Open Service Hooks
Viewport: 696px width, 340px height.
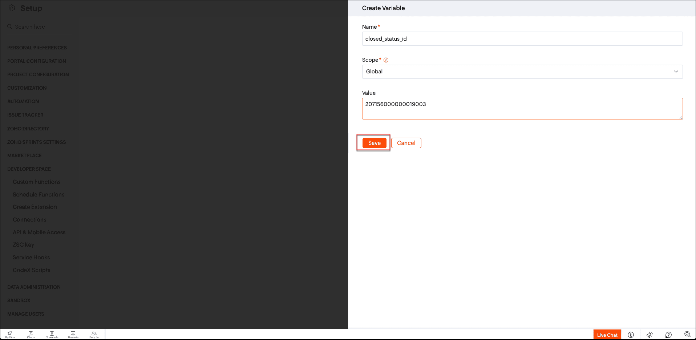(31, 258)
